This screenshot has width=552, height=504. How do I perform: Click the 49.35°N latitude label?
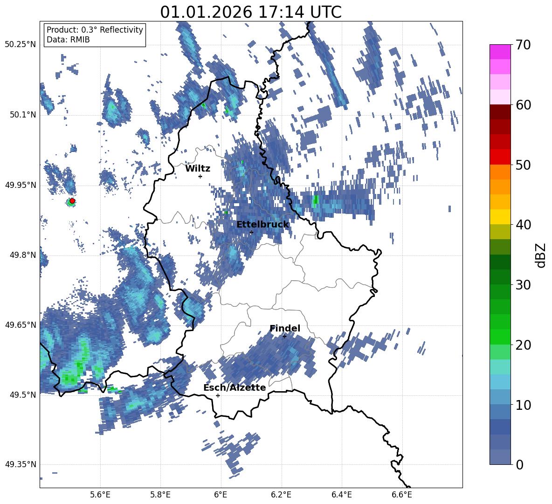(x=21, y=464)
